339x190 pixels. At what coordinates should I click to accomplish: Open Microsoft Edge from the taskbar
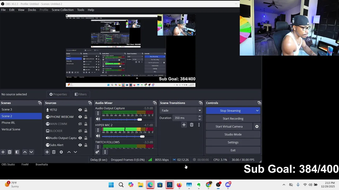click(x=150, y=185)
